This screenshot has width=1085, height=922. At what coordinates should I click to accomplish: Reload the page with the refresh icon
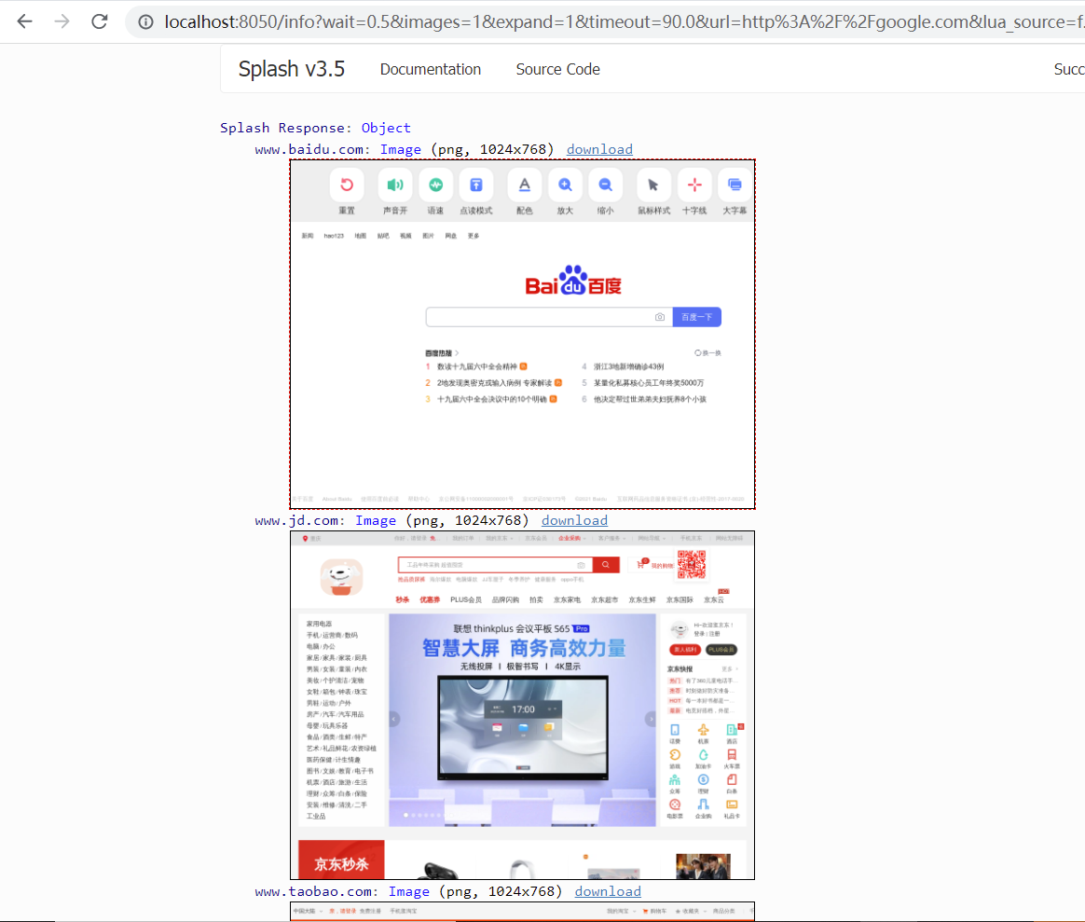point(100,21)
